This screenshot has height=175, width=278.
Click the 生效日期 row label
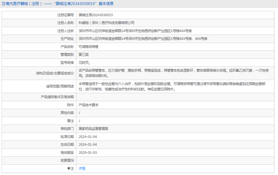67,144
